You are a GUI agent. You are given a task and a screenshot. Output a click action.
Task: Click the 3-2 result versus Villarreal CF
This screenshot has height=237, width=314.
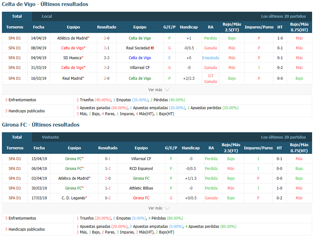tap(107, 68)
